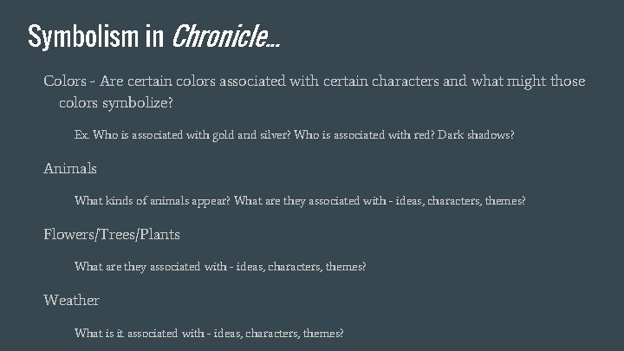Click 'certain characters' in the Colors bullet
The width and height of the screenshot is (624, 351).
tap(380, 81)
